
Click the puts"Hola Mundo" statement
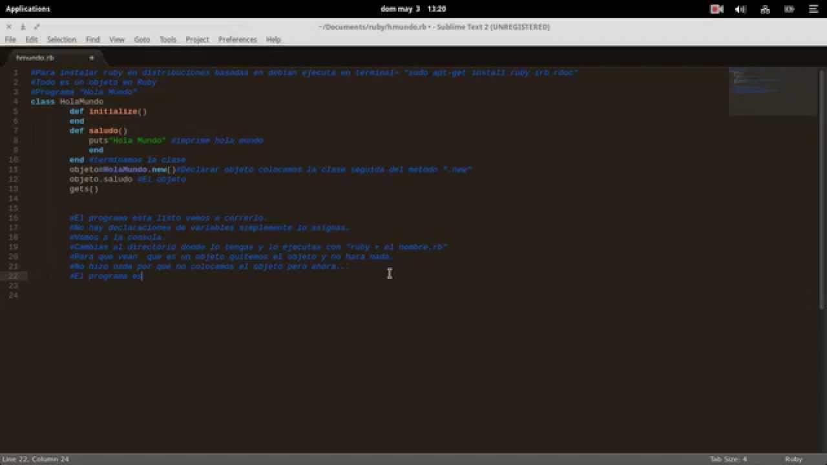(128, 140)
